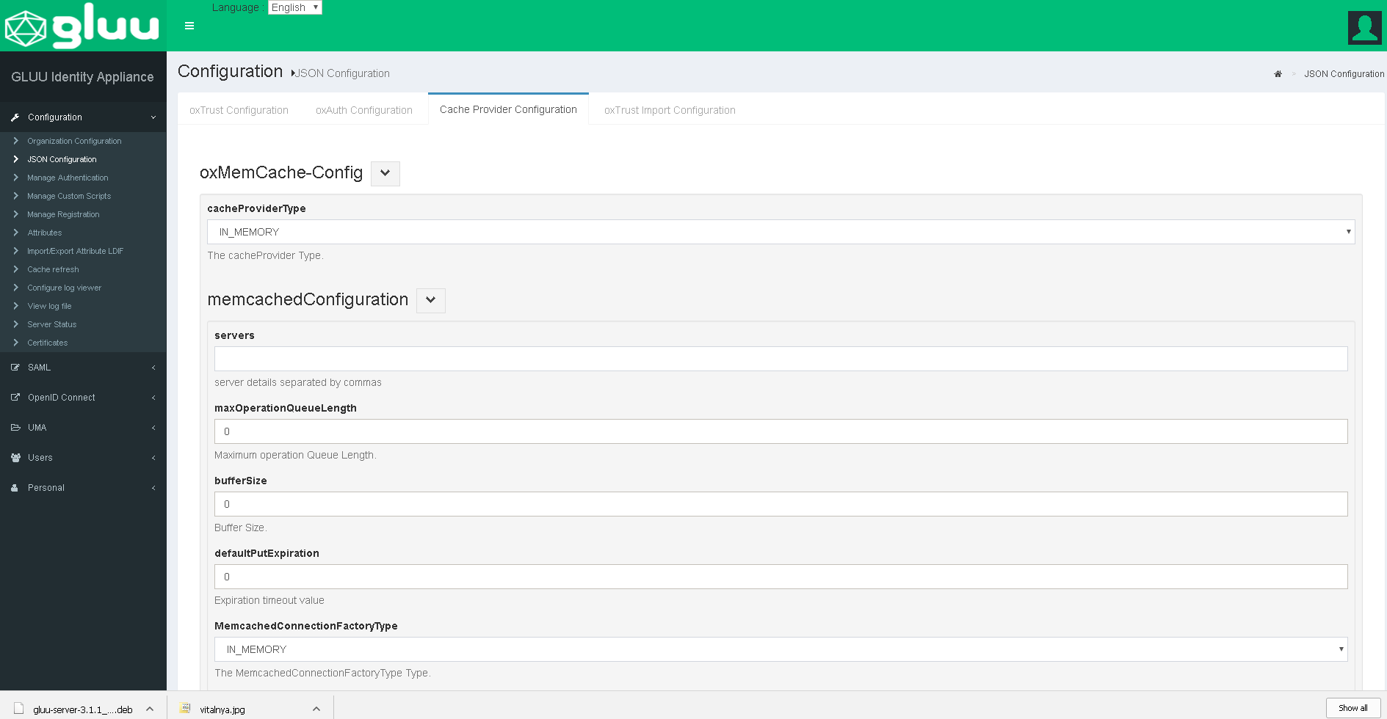Click the Gluu logo in header
The image size is (1387, 719).
[x=82, y=26]
